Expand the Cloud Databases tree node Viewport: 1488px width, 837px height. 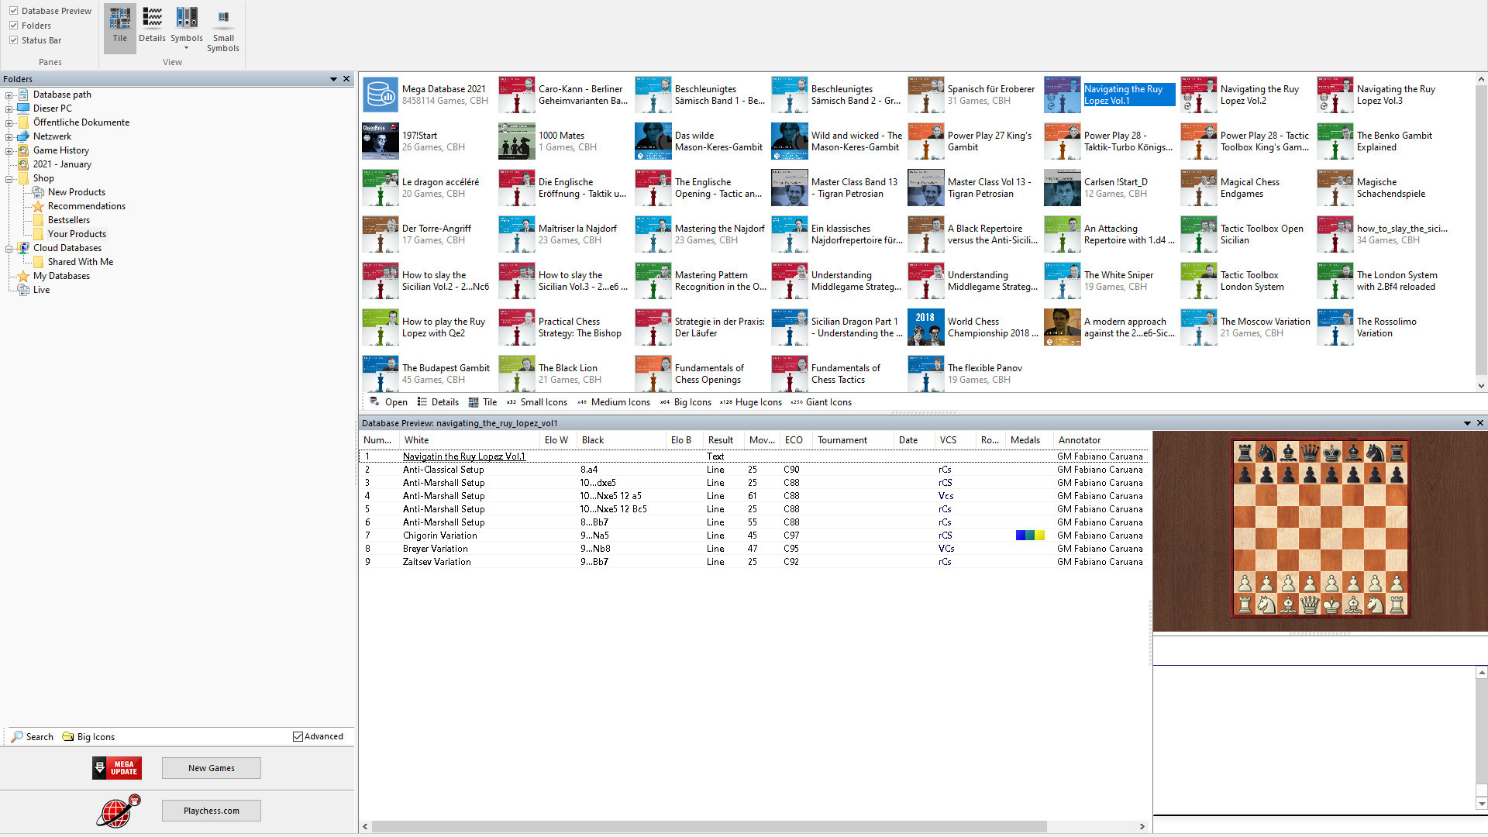pyautogui.click(x=9, y=247)
